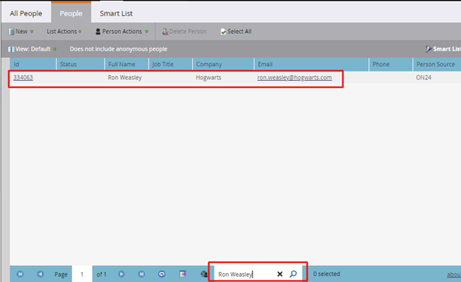
Task: Click the export list icon
Action: (x=183, y=274)
